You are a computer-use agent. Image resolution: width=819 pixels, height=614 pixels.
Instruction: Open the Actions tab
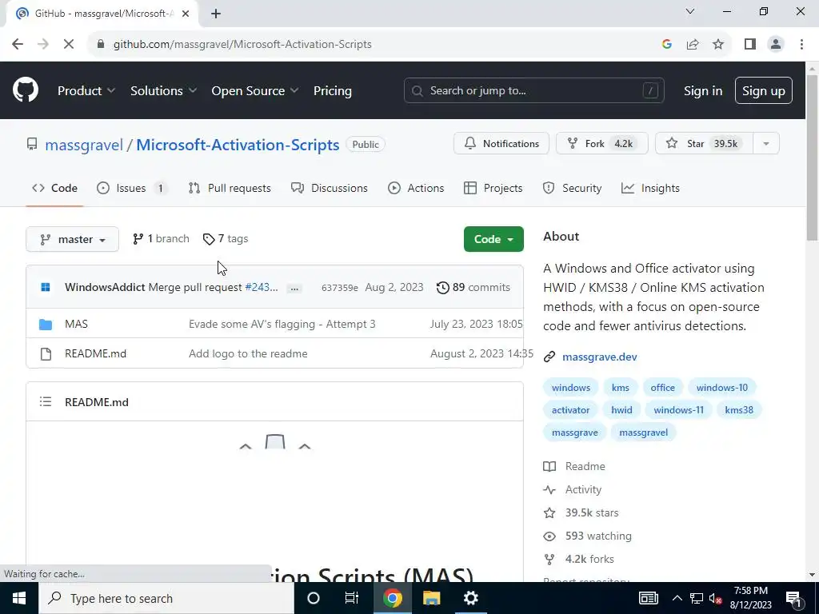416,188
